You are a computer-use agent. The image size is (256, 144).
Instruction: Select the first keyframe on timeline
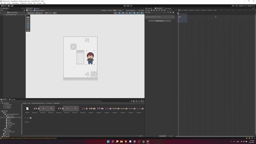tap(180, 17)
